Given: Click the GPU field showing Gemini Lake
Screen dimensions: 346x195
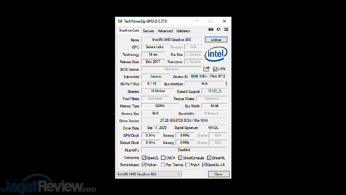Looking at the screenshot, I should point(154,47).
